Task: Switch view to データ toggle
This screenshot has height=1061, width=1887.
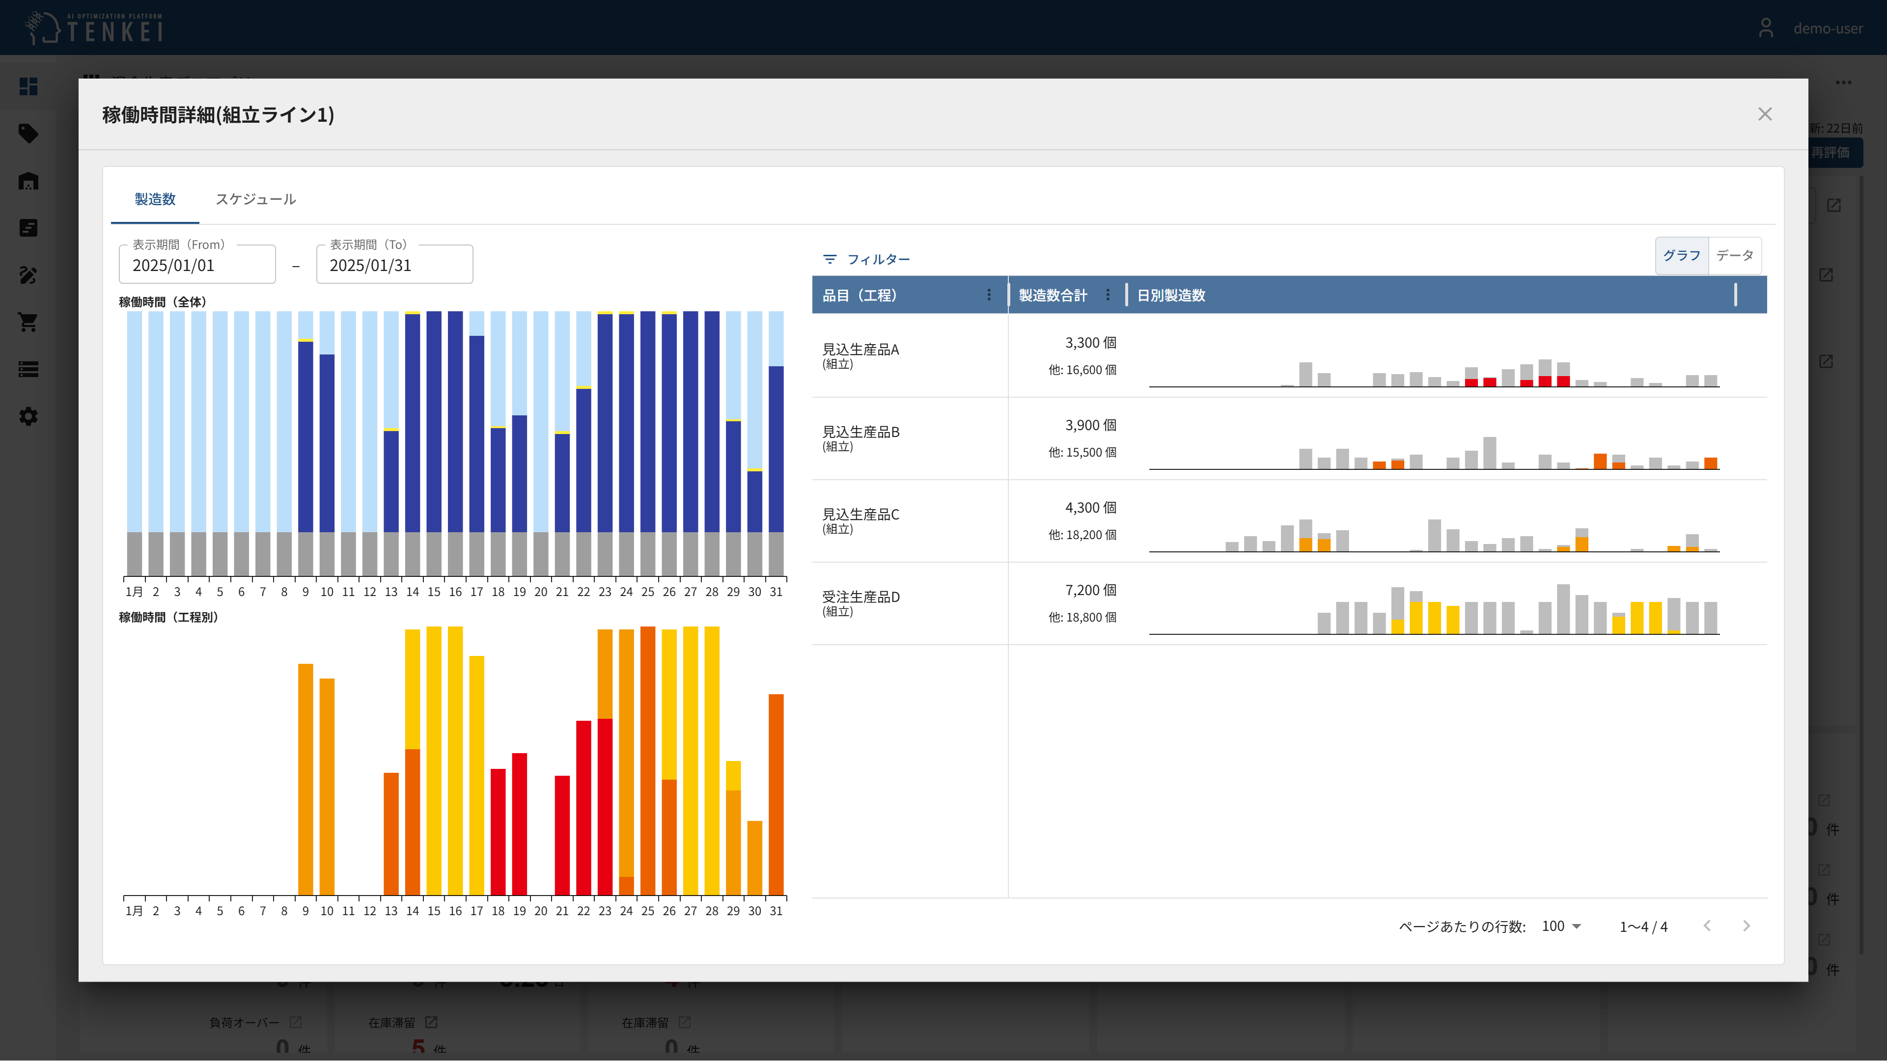Action: coord(1735,255)
